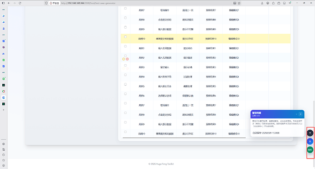Click the red delete icon on 用例2 row
This screenshot has width=315, height=169.
click(x=127, y=59)
